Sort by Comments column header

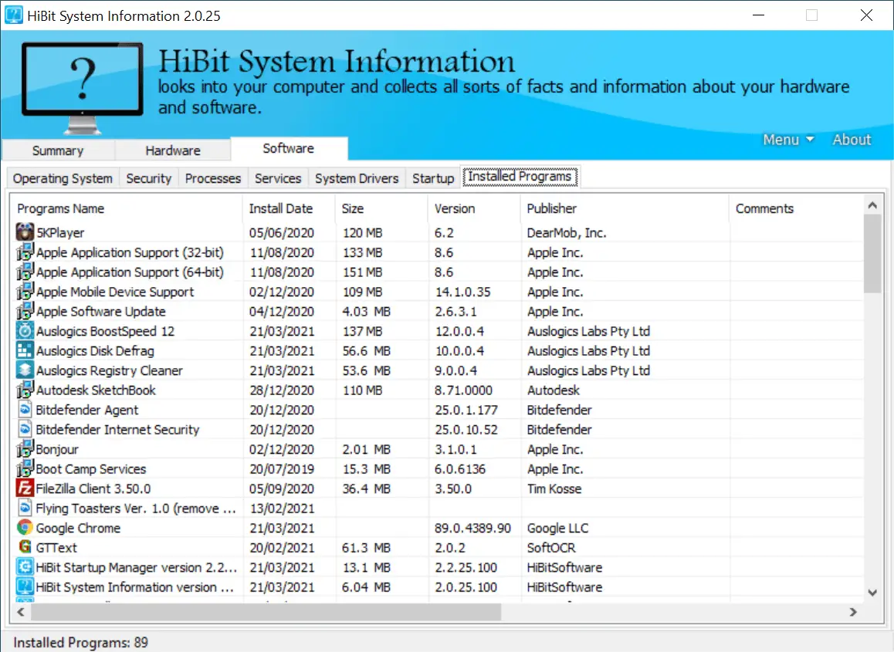796,208
